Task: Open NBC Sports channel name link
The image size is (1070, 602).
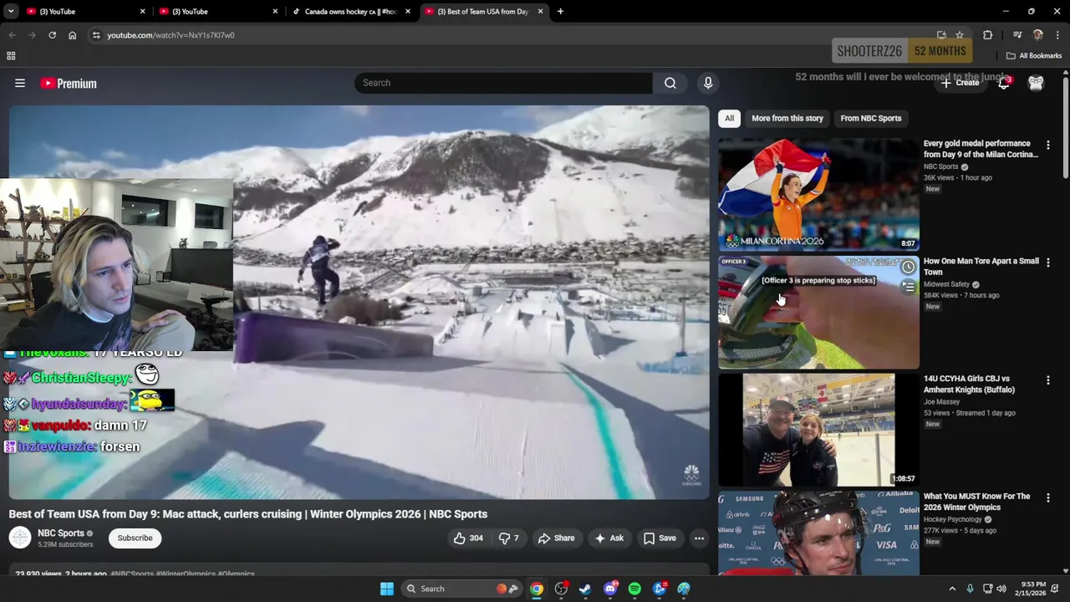Action: pyautogui.click(x=61, y=533)
